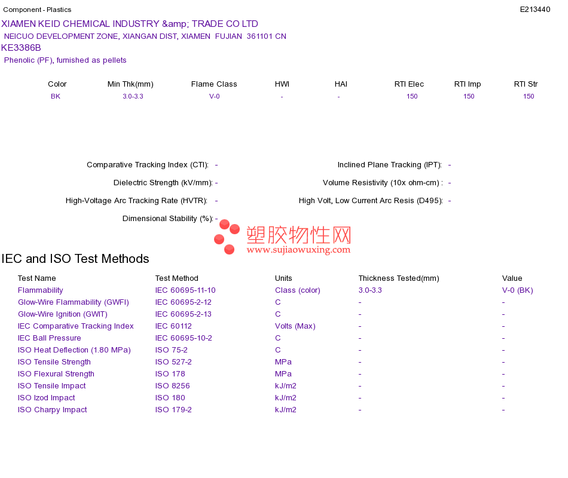Open the ISO Charpy Impact link
The width and height of the screenshot is (568, 478).
[x=53, y=409]
